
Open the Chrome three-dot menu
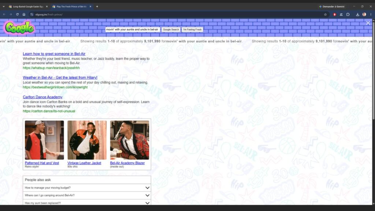[x=371, y=14]
